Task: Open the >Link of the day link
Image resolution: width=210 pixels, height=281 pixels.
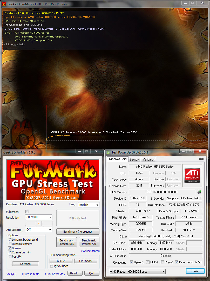Action: tap(55, 274)
